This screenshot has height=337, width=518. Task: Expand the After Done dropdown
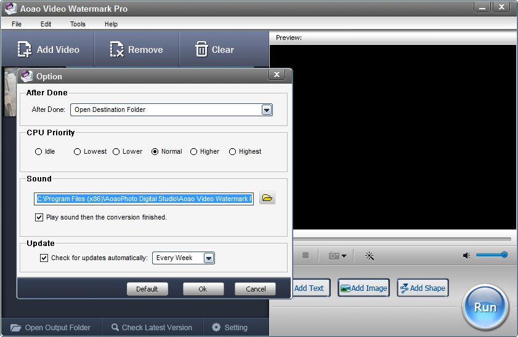[267, 110]
